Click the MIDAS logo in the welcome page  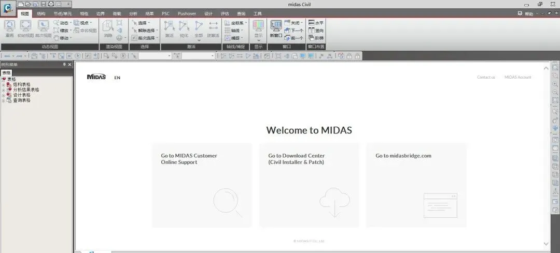pyautogui.click(x=96, y=77)
